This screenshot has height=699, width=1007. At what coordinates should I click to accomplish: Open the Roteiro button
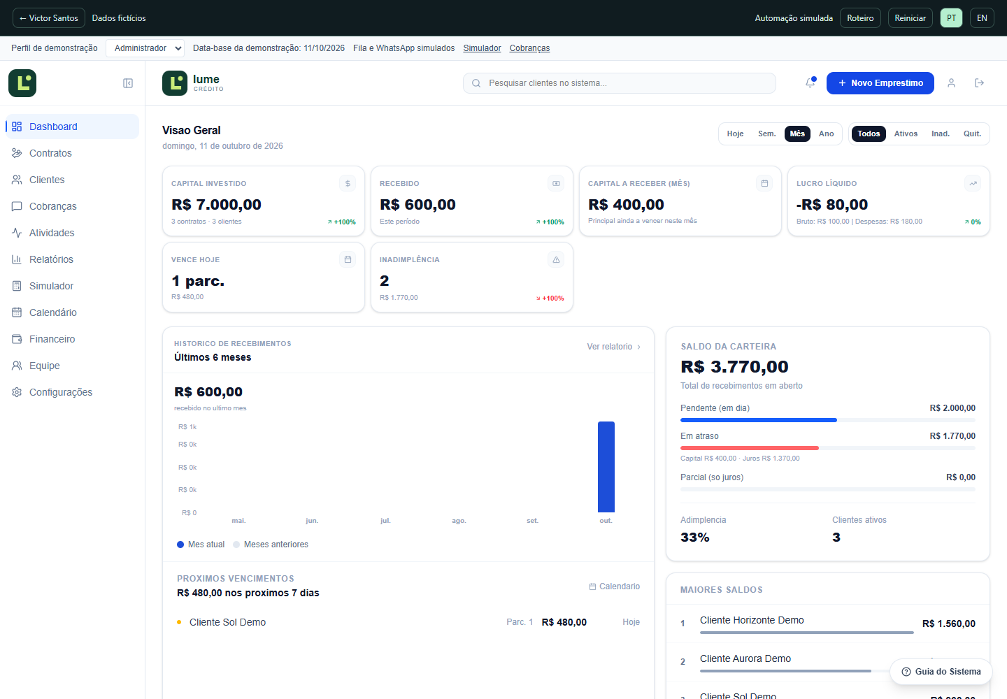[x=860, y=18]
